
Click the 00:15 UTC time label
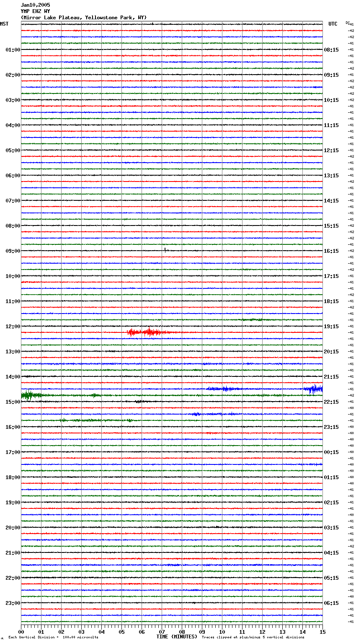click(x=331, y=452)
